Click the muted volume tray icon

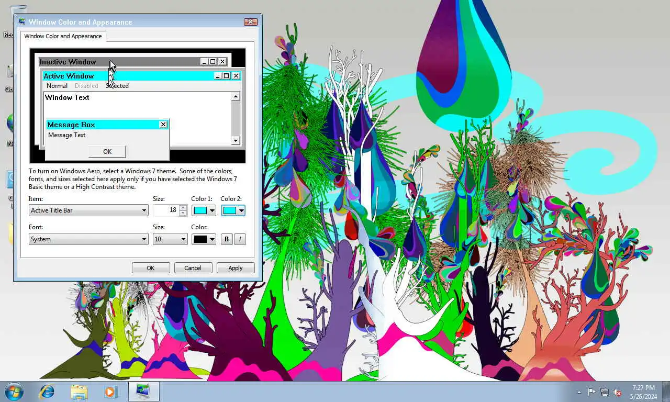coord(618,392)
